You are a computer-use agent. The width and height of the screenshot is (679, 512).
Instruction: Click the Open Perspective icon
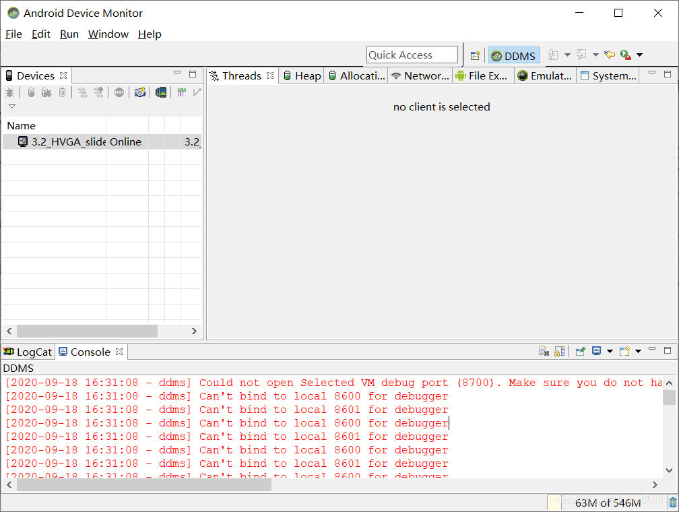pos(475,55)
